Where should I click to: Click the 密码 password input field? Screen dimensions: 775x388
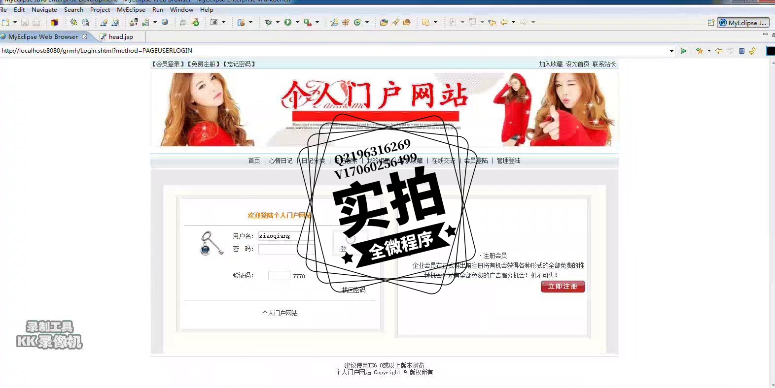tap(286, 250)
